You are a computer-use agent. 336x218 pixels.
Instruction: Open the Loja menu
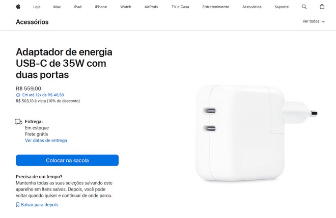pos(37,7)
